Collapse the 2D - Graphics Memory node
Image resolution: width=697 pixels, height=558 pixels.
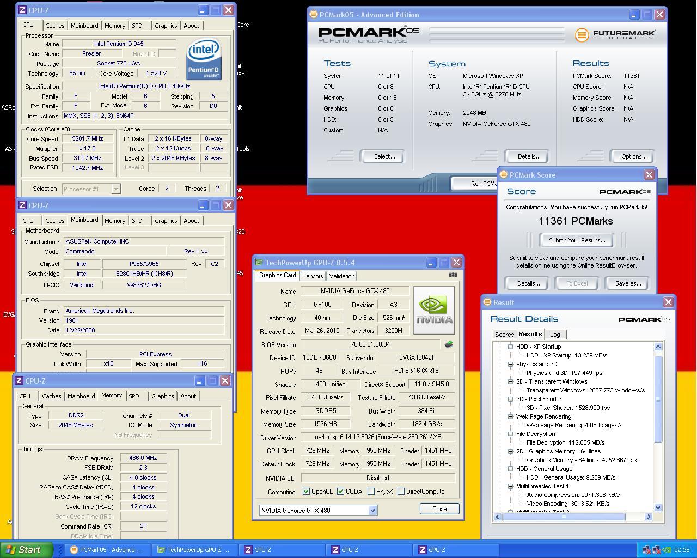click(510, 451)
